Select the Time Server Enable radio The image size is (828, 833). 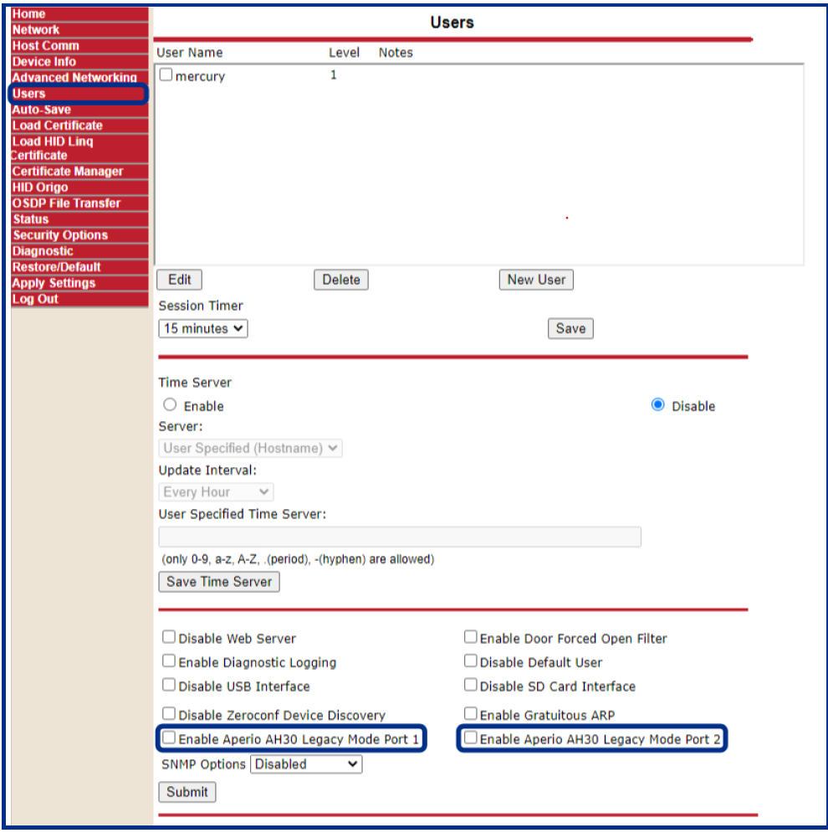pos(171,405)
